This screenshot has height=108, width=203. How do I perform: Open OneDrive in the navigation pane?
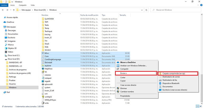click(x=10, y=22)
